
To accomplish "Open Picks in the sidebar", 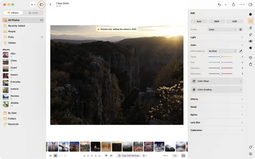I will [x=23, y=37].
